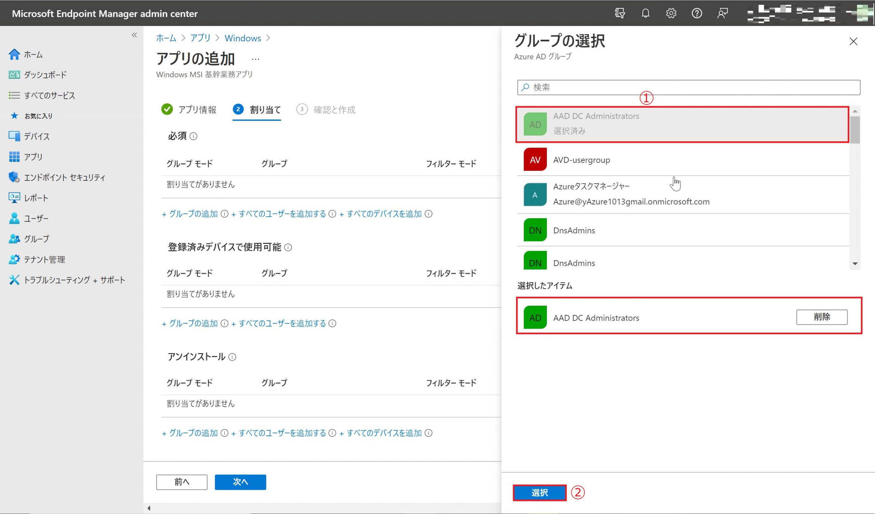Open the notifications bell icon
The height and width of the screenshot is (514, 875).
(x=645, y=13)
